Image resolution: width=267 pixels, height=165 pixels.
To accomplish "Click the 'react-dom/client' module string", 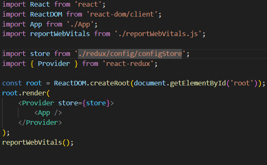I will [122, 14].
